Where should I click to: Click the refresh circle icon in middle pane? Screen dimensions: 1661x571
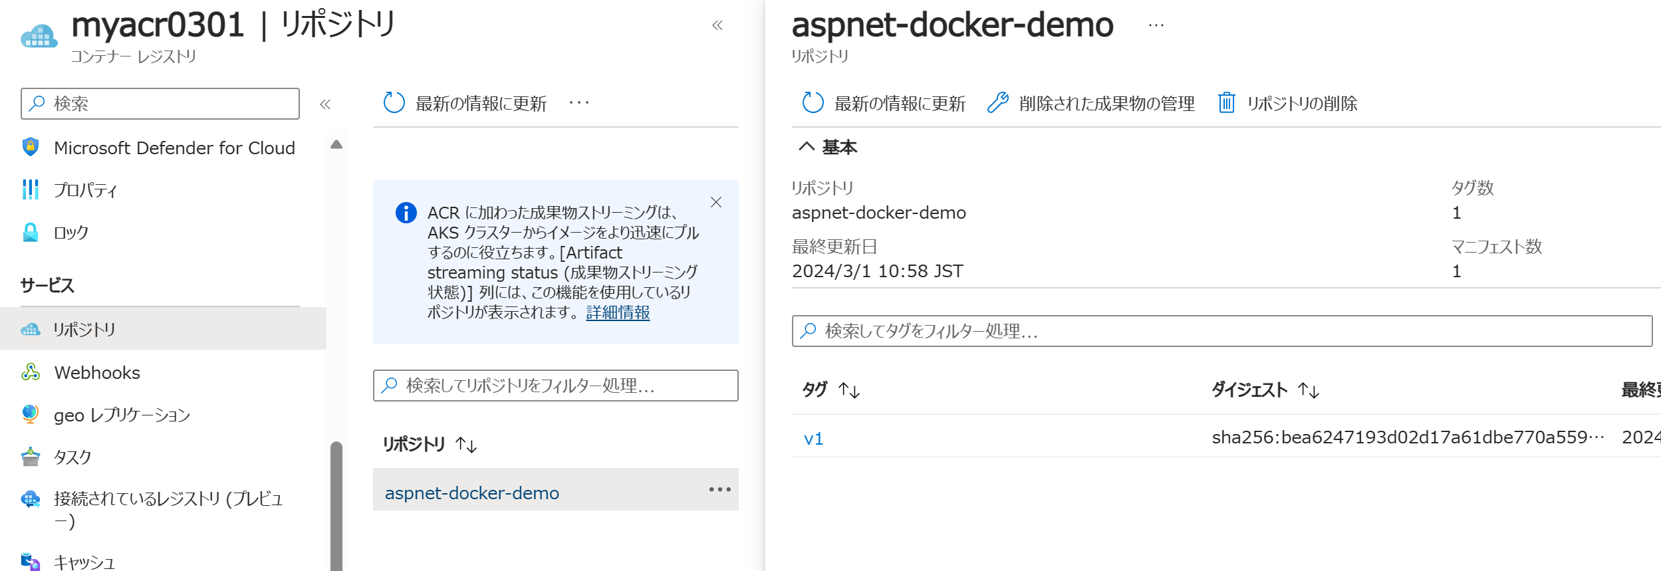394,102
